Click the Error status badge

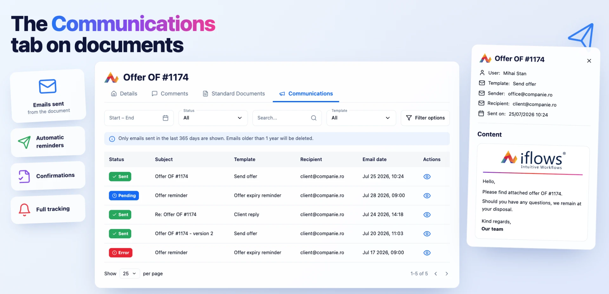tap(121, 253)
